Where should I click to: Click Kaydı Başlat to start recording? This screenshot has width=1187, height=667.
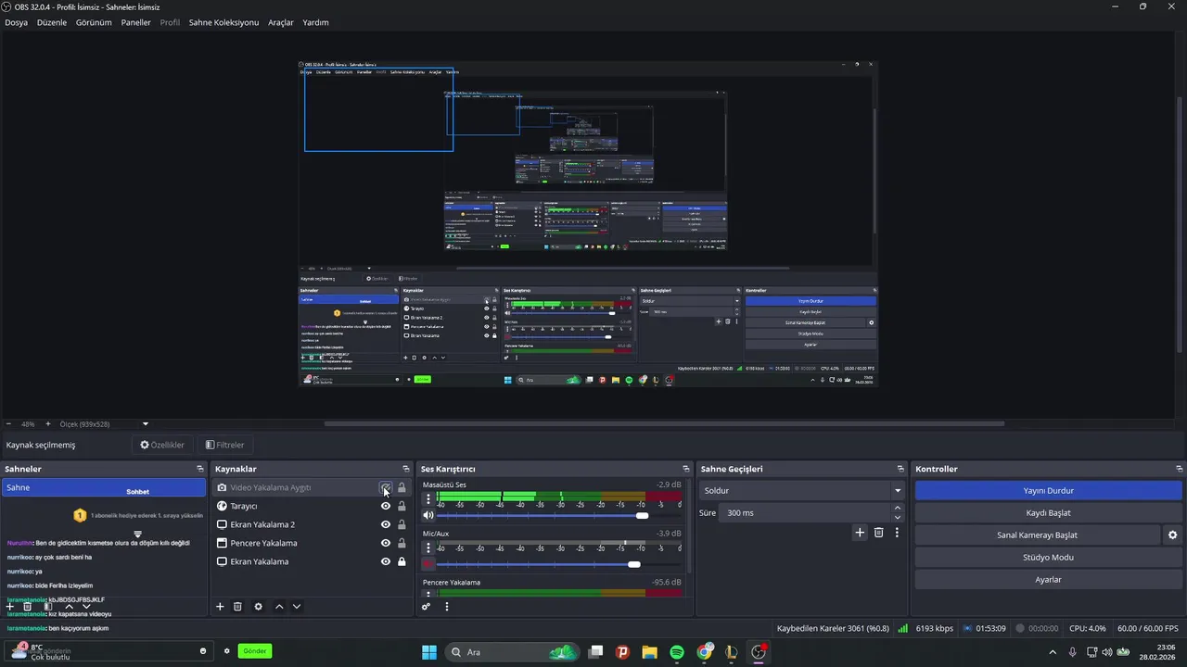coord(1049,512)
